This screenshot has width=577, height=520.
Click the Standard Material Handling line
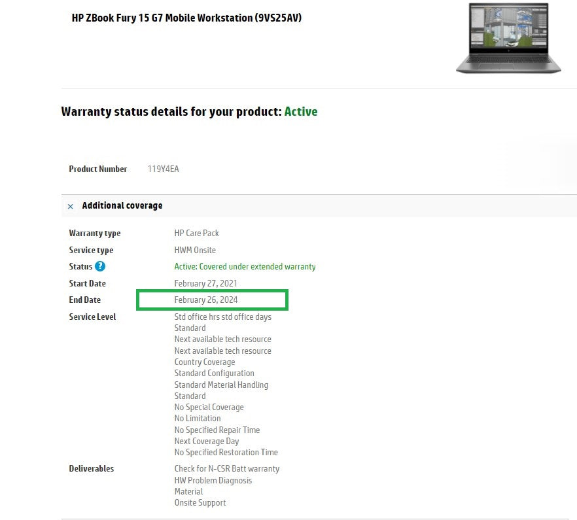(221, 385)
